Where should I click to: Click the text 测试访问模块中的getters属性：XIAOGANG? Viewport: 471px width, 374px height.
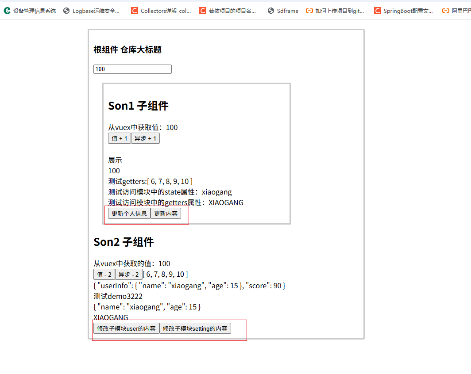pos(176,202)
